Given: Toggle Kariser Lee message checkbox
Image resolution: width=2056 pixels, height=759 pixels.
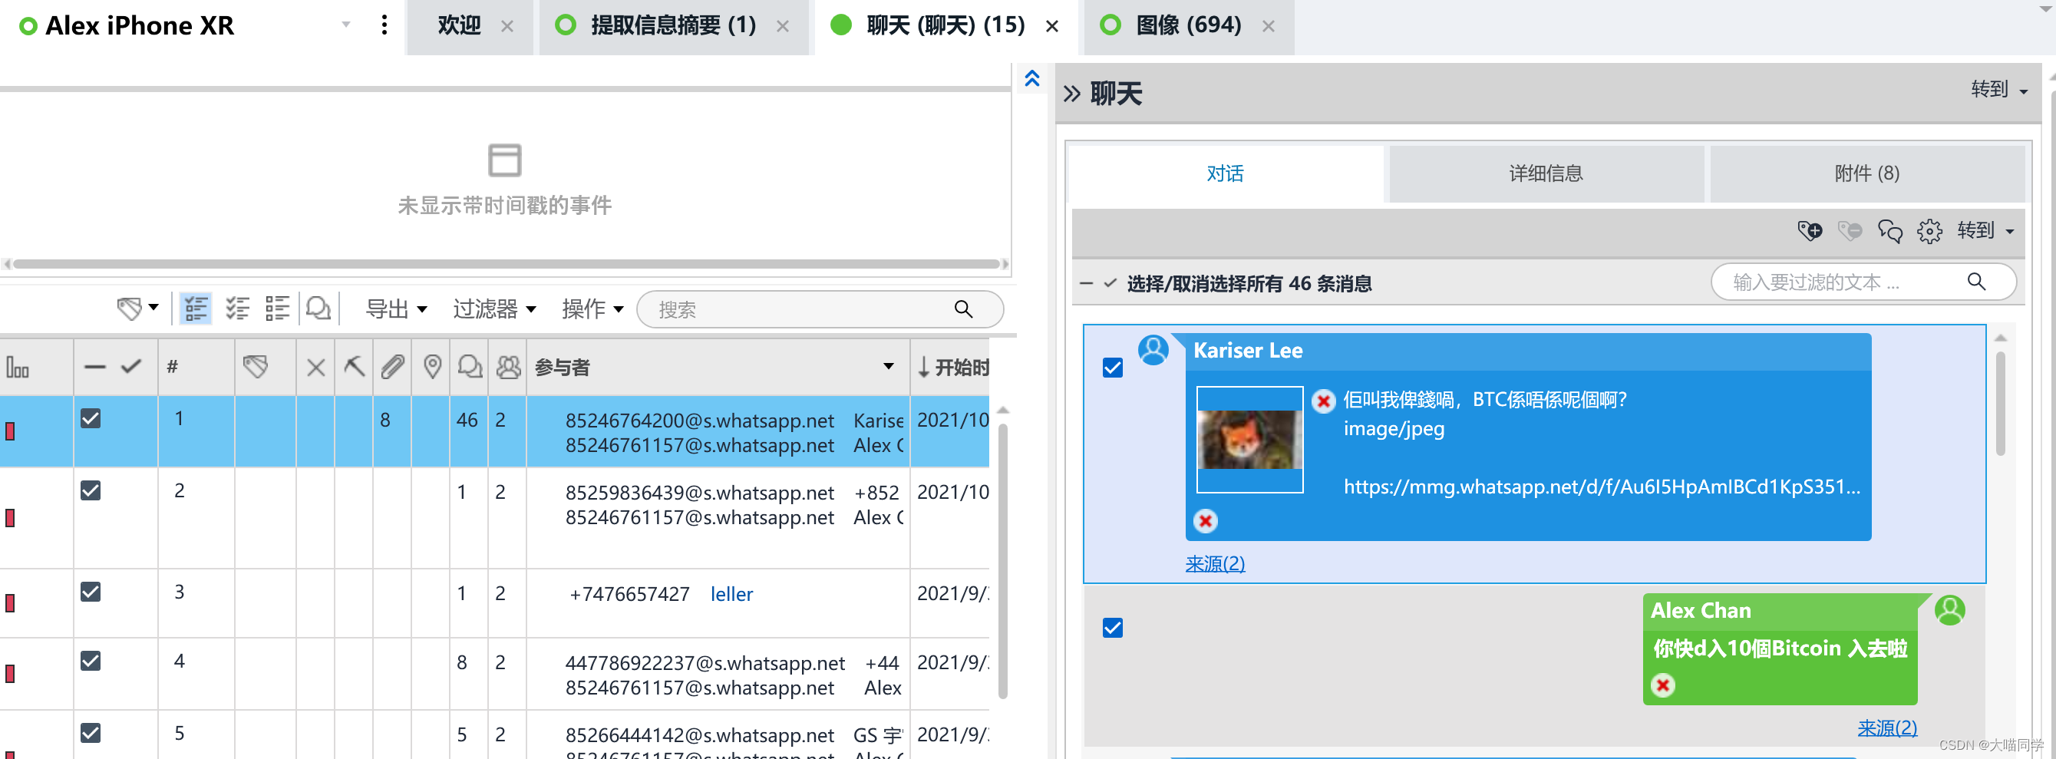Looking at the screenshot, I should pos(1113,368).
